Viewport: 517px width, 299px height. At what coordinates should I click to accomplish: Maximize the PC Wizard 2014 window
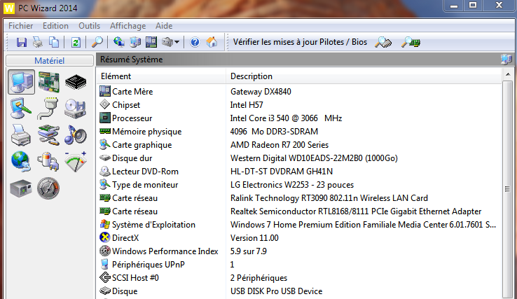coord(473,6)
